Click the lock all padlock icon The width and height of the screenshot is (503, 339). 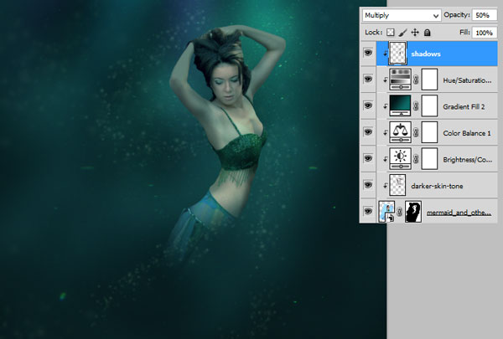coord(428,32)
